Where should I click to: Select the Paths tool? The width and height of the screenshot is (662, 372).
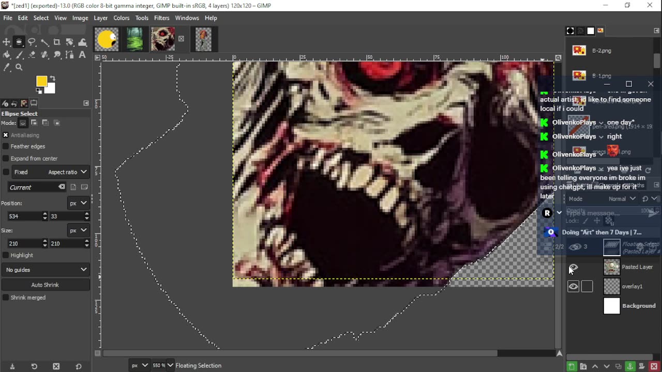pyautogui.click(x=70, y=55)
